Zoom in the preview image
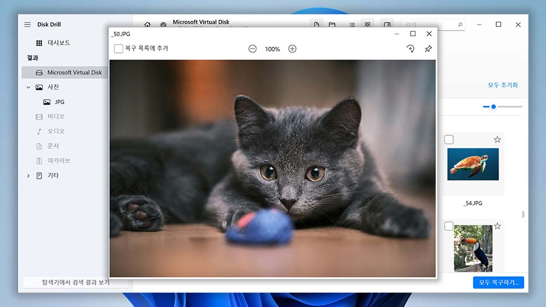 coord(292,49)
